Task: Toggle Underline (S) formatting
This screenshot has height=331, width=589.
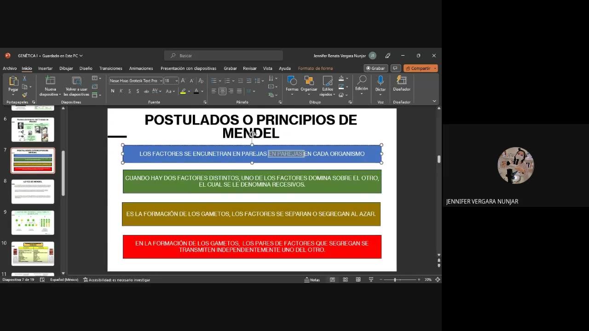Action: pyautogui.click(x=129, y=91)
